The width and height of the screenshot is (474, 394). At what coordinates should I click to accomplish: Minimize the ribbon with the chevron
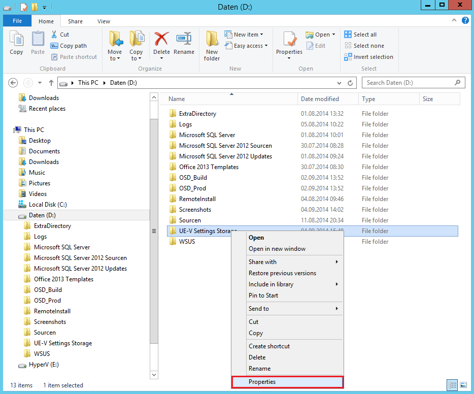(454, 20)
